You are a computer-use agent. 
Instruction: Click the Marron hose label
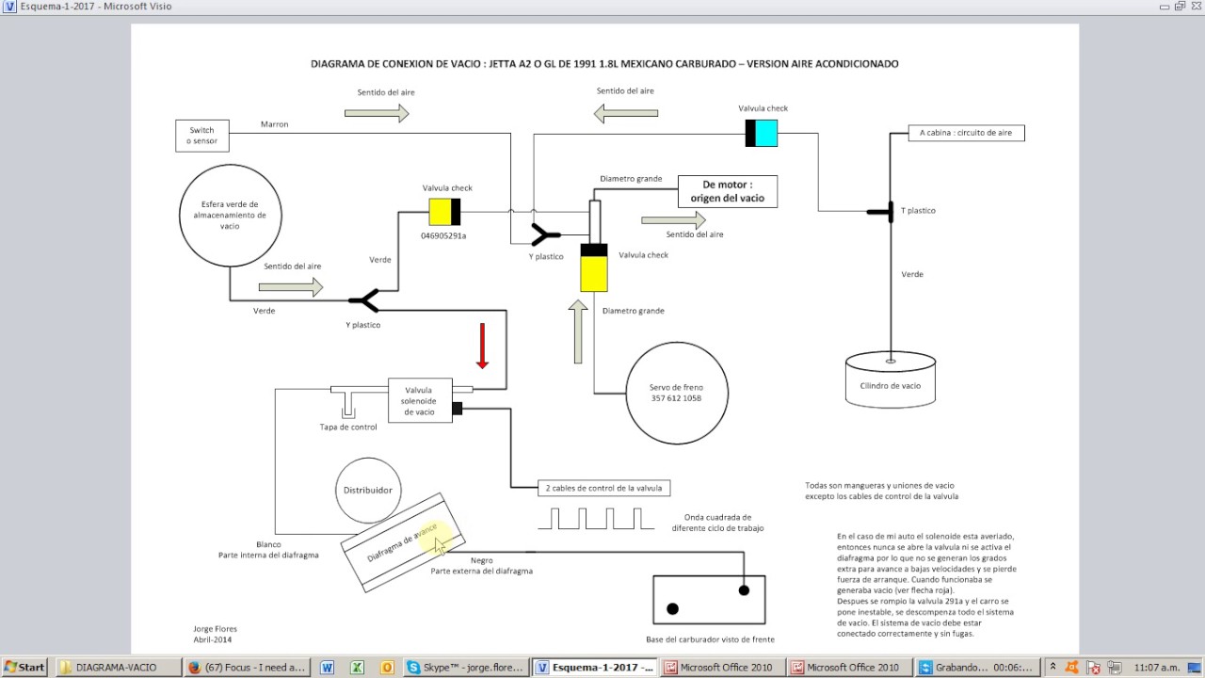point(274,124)
